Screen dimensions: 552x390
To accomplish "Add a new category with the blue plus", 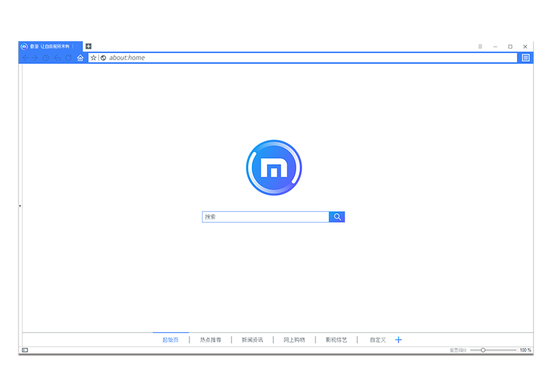I will coord(399,340).
